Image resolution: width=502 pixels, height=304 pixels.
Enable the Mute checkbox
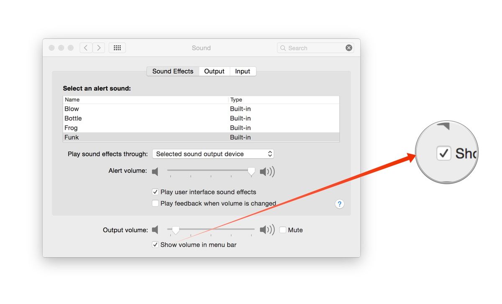[283, 230]
